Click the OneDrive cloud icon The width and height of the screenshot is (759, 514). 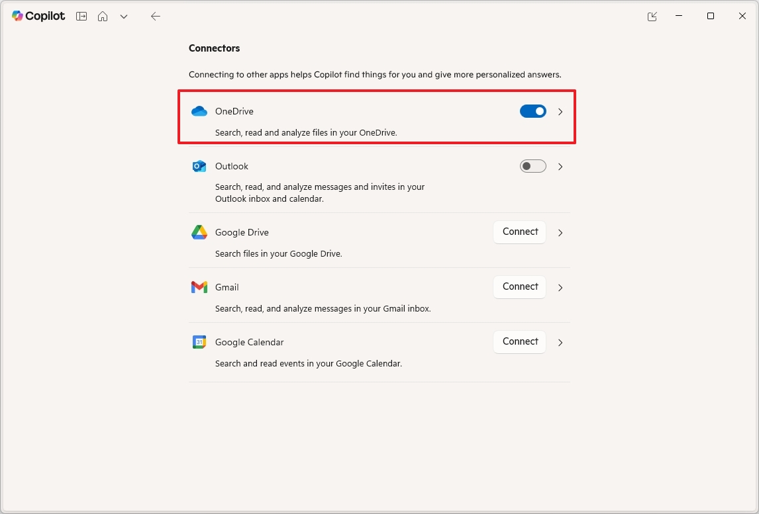tap(199, 111)
